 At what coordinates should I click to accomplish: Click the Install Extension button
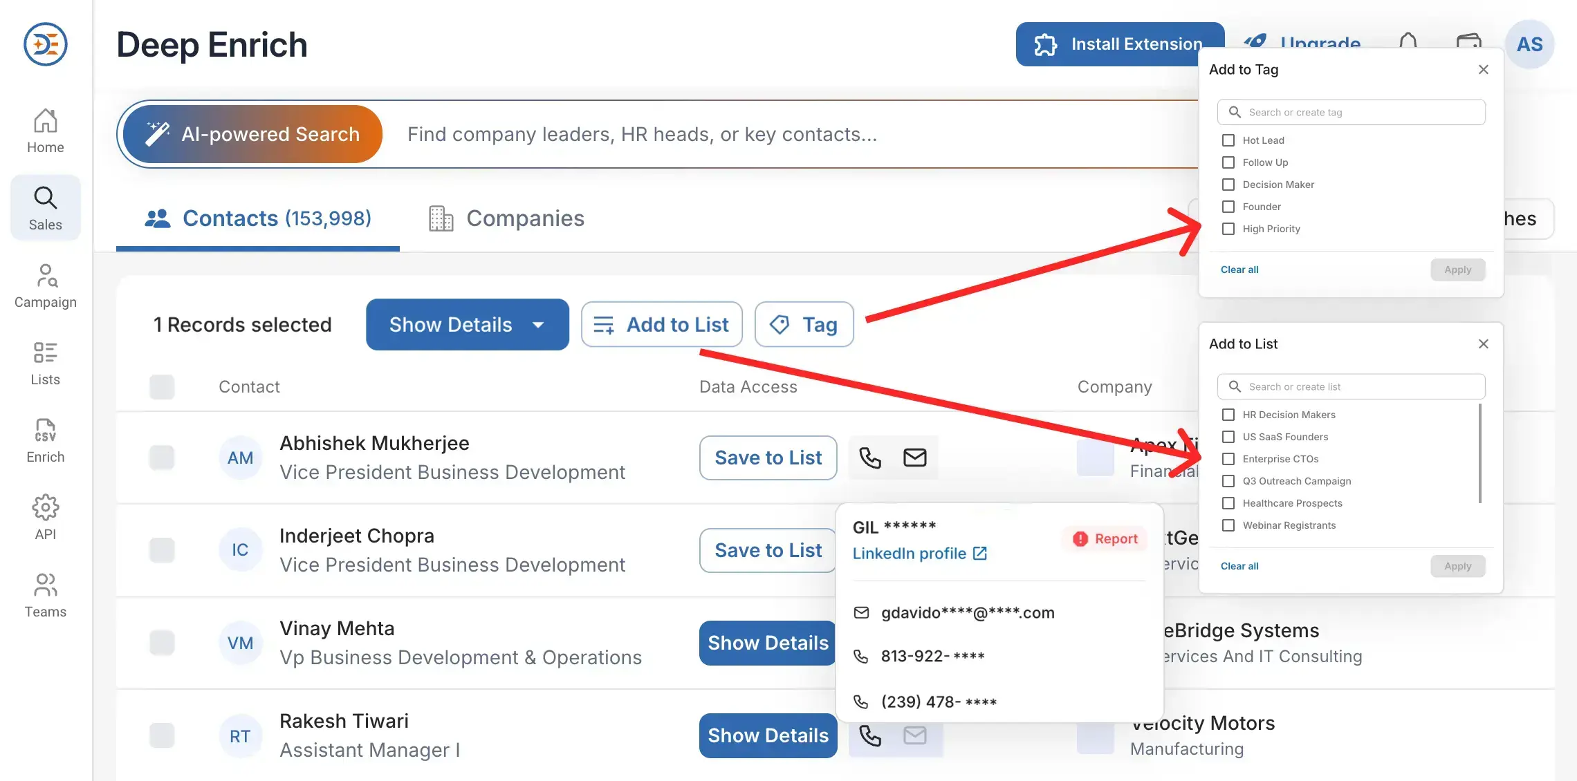(x=1108, y=44)
